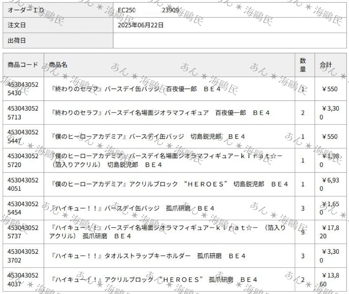The height and width of the screenshot is (294, 349).
Task: Click 『僕のヒーローアカデミア』バースデイ名場面ジオラマフィギュア product name
Action: tap(166, 160)
